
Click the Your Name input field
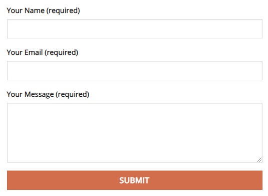[135, 29]
